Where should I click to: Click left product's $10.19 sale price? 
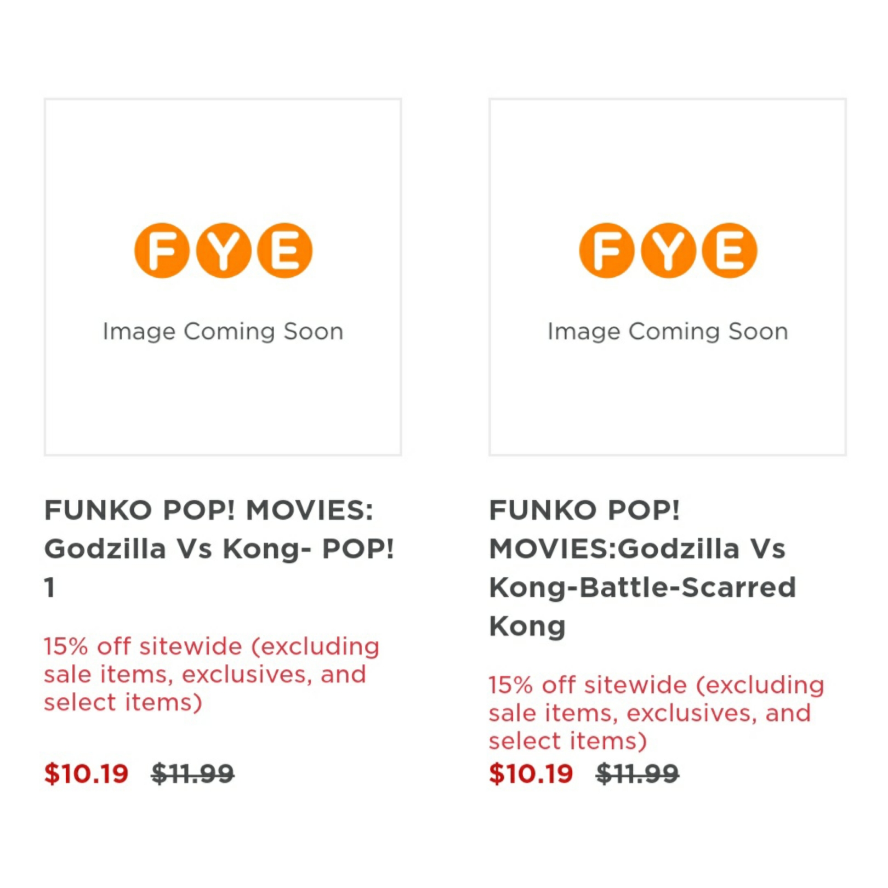coord(87,774)
